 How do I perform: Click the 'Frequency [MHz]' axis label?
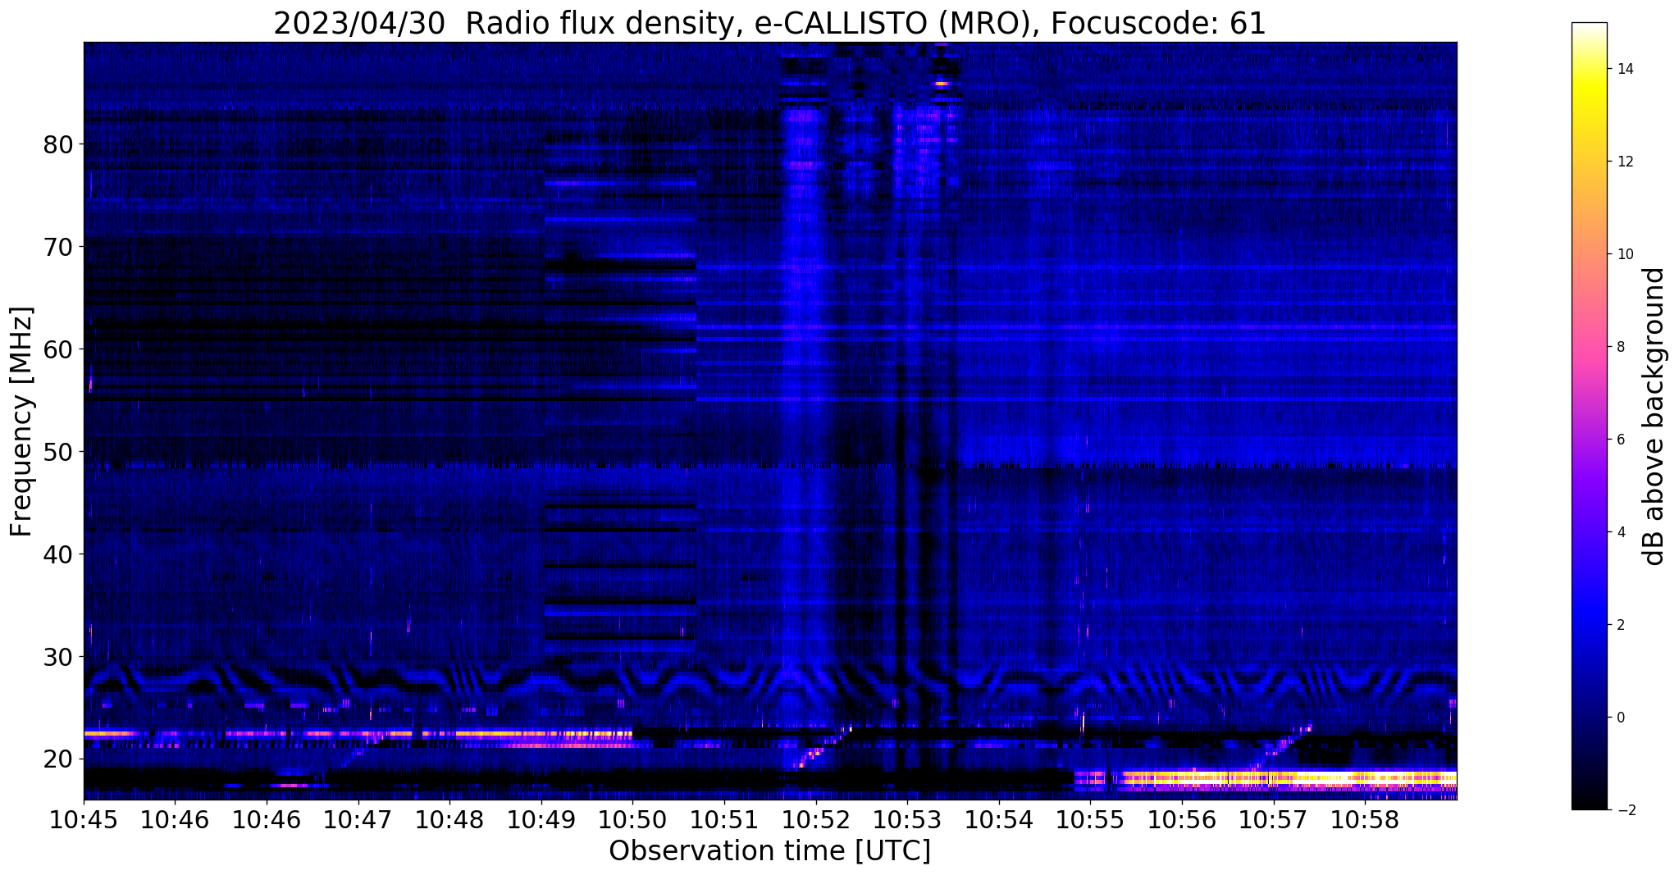(22, 422)
